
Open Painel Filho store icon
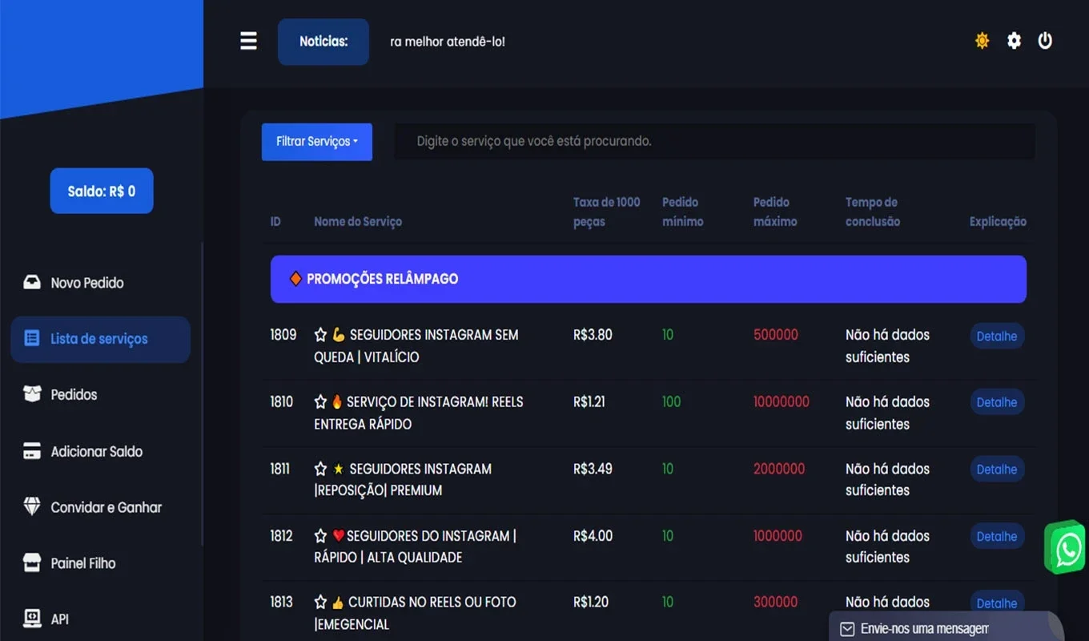(x=32, y=563)
